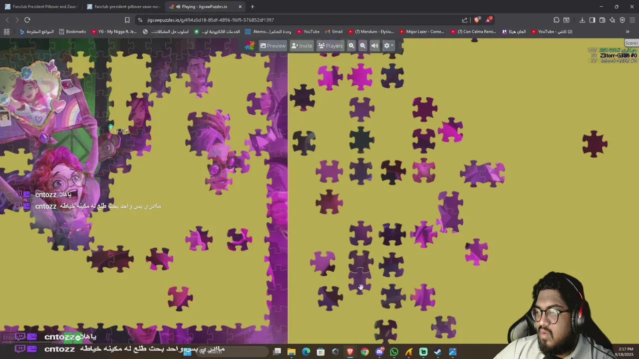Open the browser extensions puzzle icon
Screen dimensions: 639x359
pos(556,20)
